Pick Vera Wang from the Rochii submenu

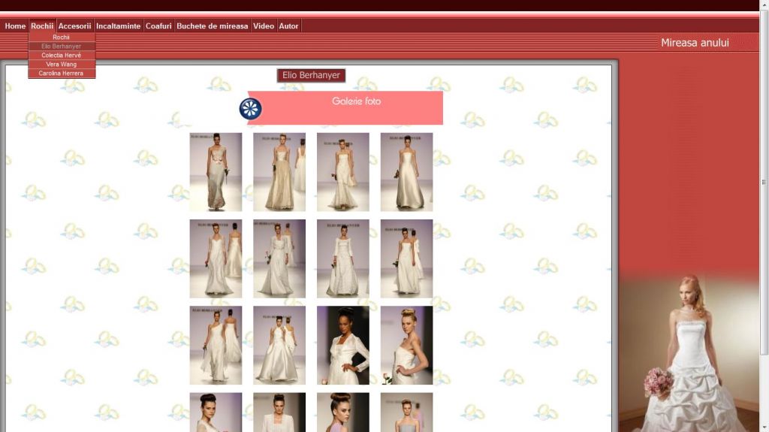pos(62,65)
